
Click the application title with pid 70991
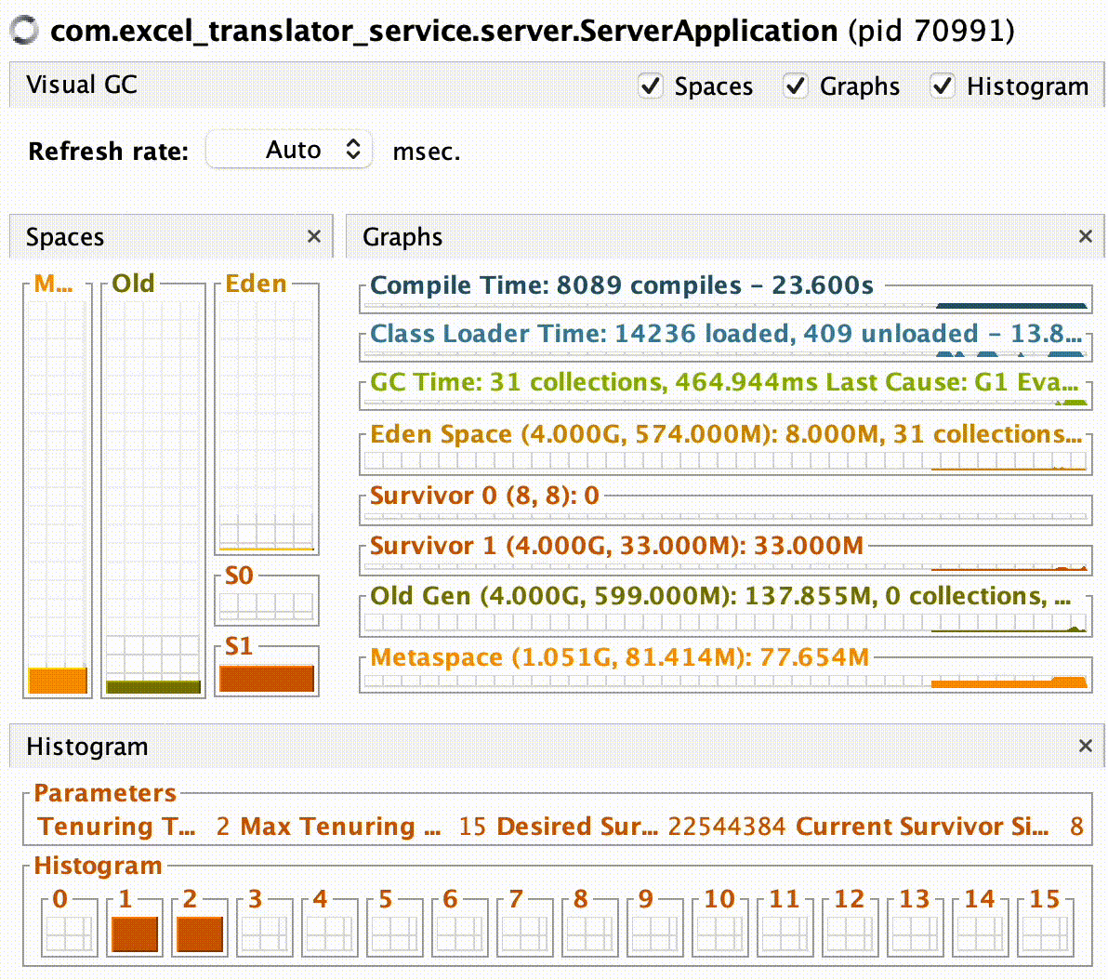coord(532,31)
